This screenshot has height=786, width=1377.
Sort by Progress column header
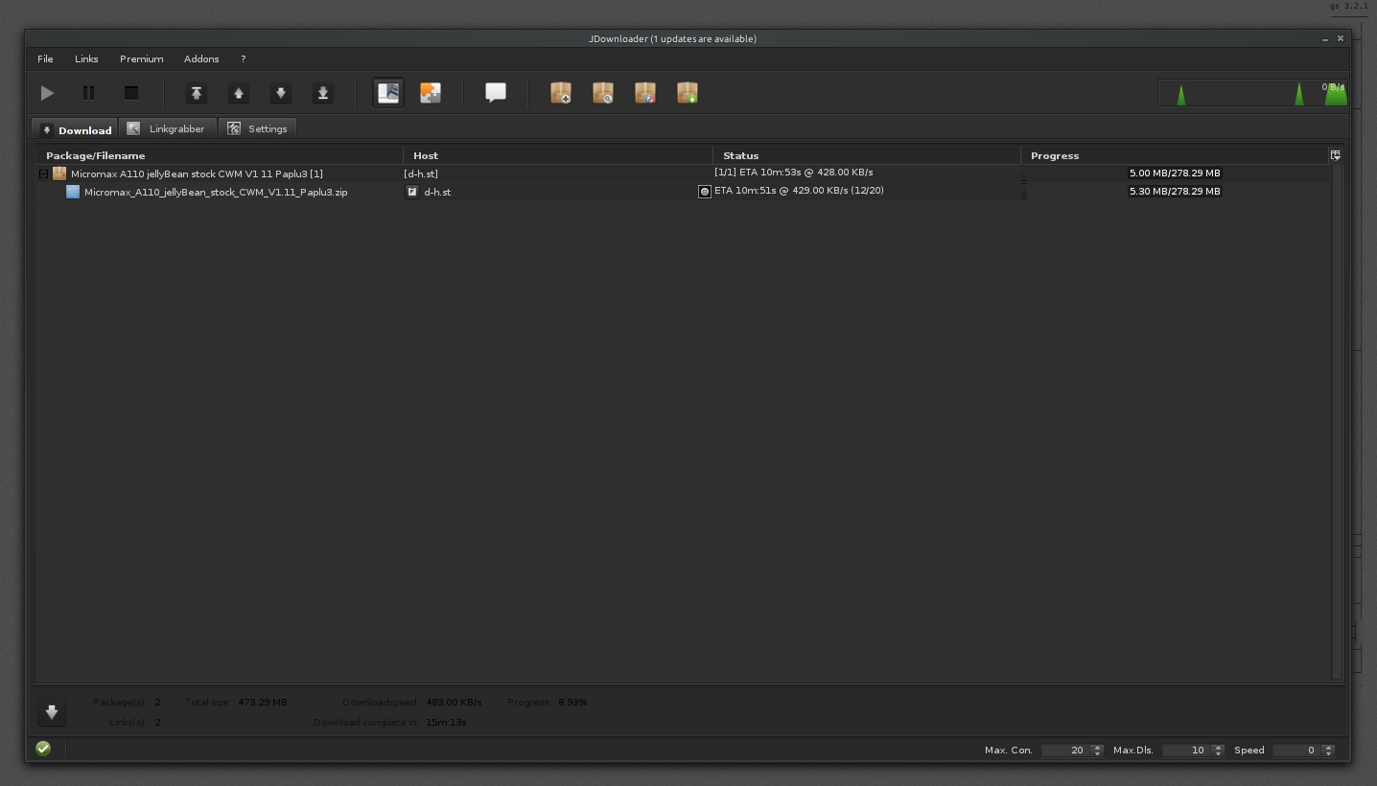pyautogui.click(x=1175, y=155)
